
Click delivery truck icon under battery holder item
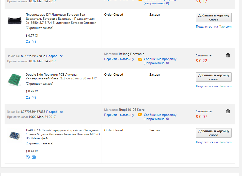(28, 41)
